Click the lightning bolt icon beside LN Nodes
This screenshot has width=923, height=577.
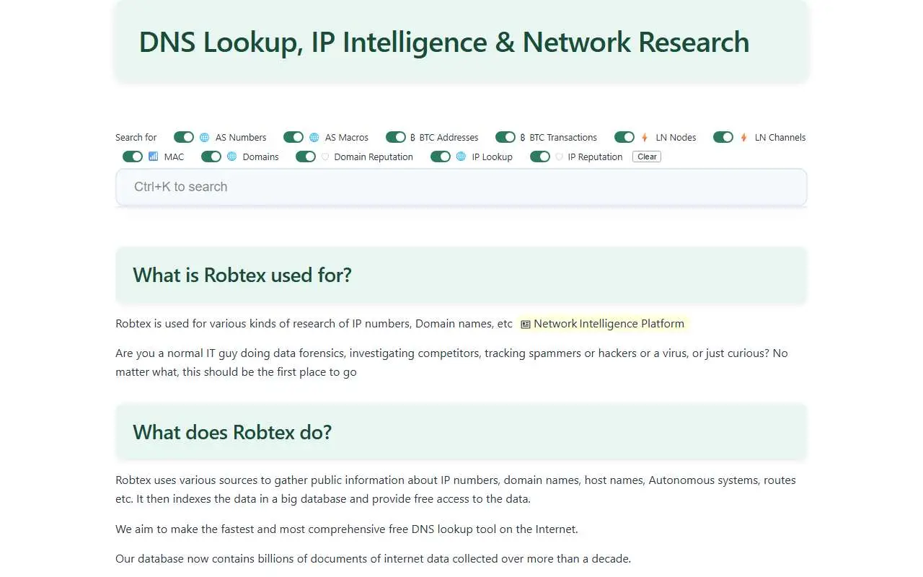(x=645, y=137)
